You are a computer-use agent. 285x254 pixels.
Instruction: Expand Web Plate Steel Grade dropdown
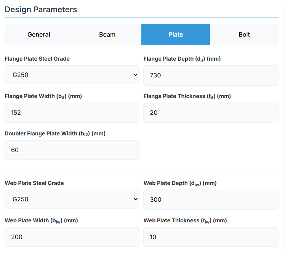point(72,199)
